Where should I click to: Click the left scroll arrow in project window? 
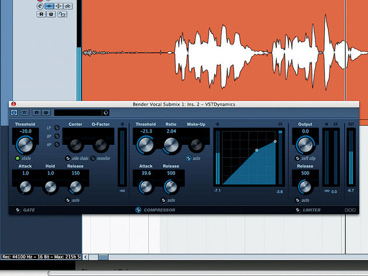86,257
